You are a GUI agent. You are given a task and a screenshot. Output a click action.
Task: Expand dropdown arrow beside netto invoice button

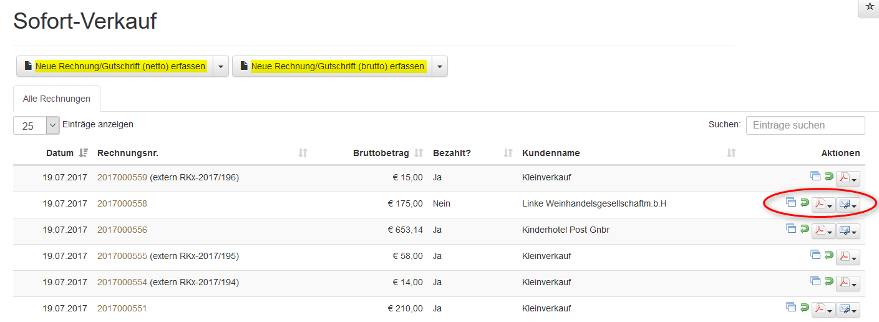pos(221,66)
